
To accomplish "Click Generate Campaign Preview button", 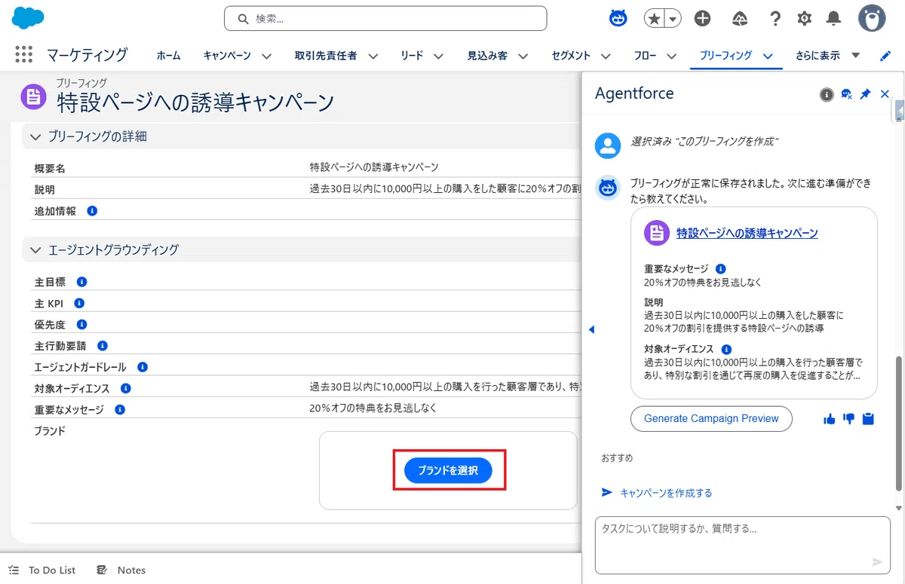I will (711, 418).
